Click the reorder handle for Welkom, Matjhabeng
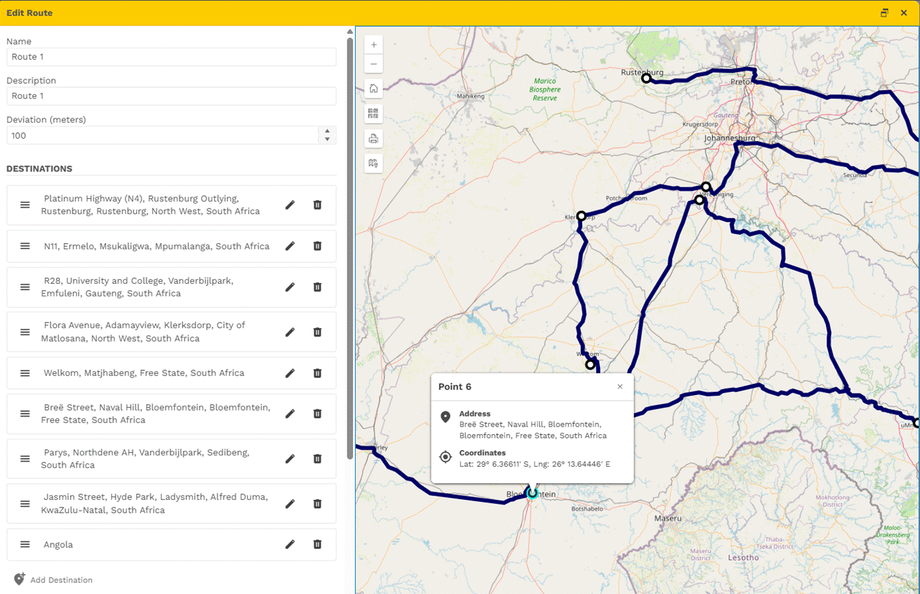920x594 pixels. [25, 373]
